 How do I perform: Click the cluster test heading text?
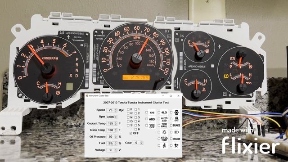pyautogui.click(x=136, y=103)
